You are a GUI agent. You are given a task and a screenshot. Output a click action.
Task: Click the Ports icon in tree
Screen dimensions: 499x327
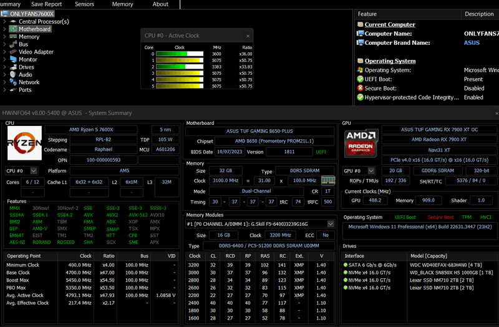click(13, 90)
